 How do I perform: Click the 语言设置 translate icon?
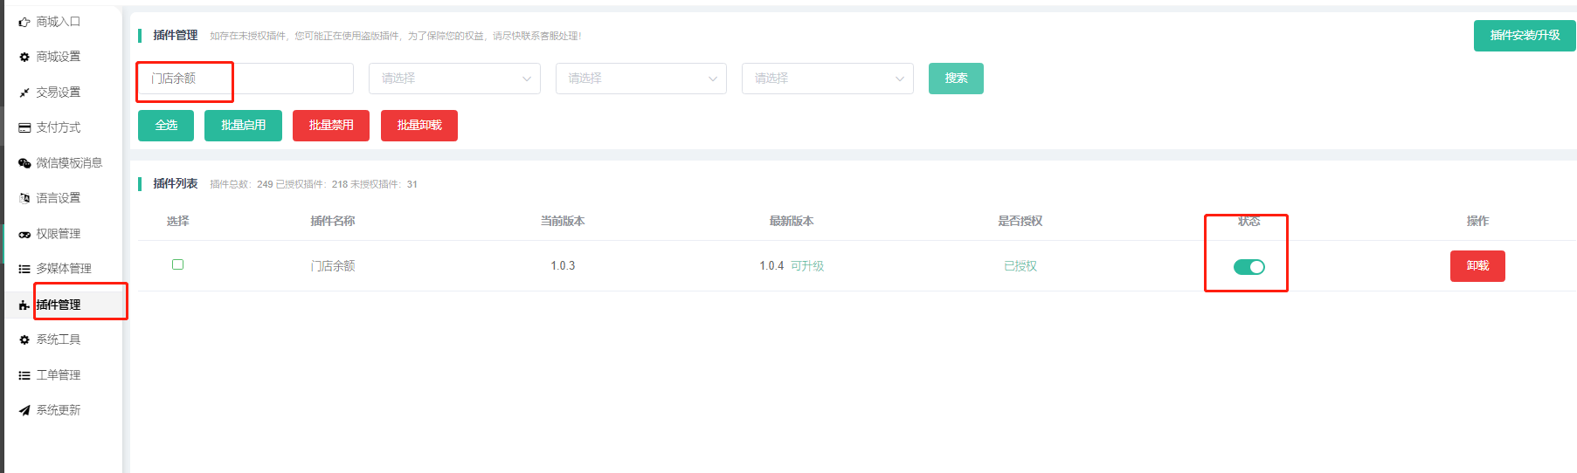coord(24,198)
